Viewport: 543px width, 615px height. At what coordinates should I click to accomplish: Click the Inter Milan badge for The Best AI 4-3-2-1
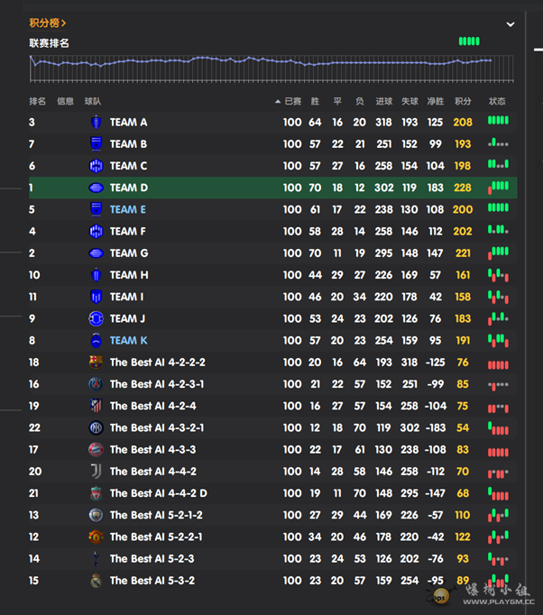tap(97, 428)
